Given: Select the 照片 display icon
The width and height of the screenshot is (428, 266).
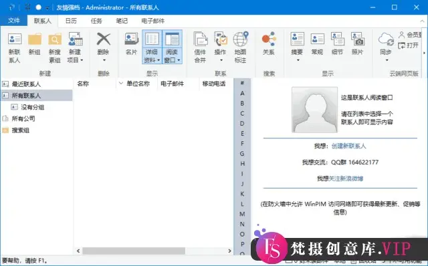Looking at the screenshot, I should pyautogui.click(x=358, y=39).
